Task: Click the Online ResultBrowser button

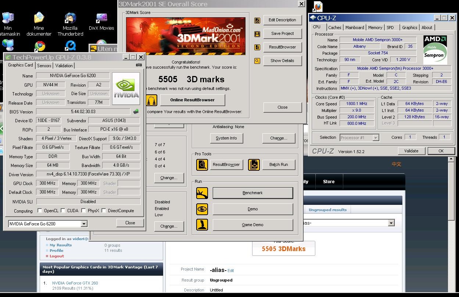Action: [192, 100]
